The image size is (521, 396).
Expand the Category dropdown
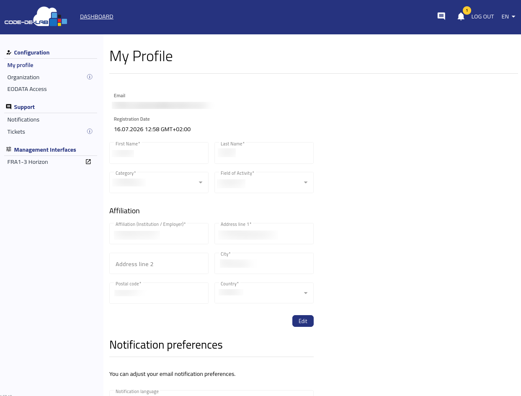159,182
